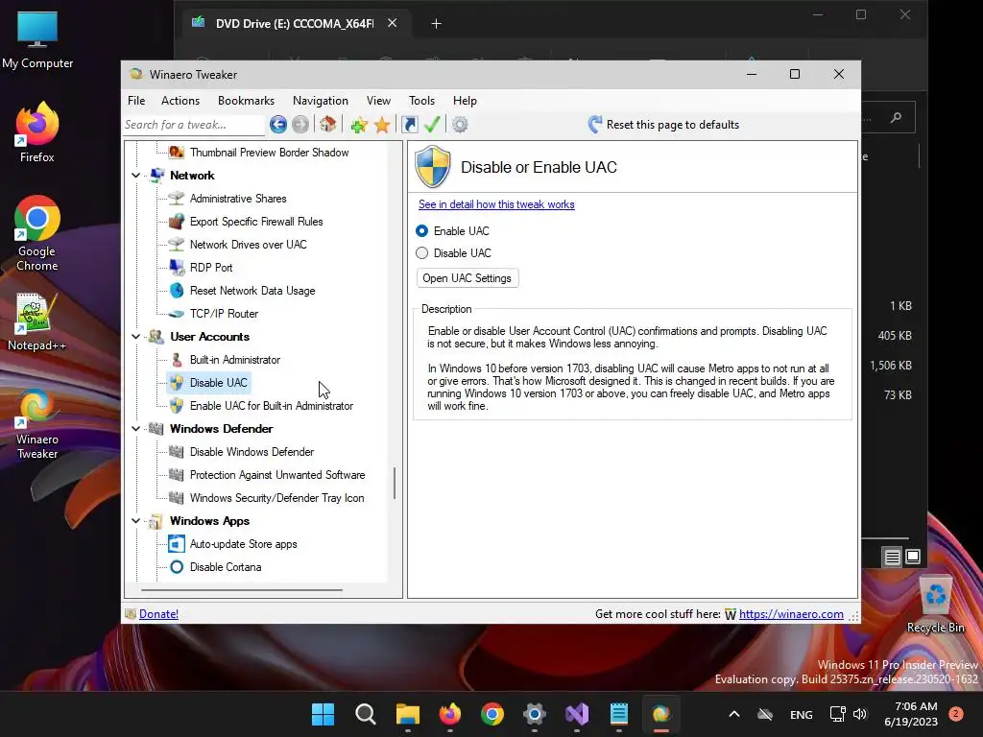The height and width of the screenshot is (737, 983).
Task: Switch File Explorer to details view icon
Action: (x=892, y=557)
